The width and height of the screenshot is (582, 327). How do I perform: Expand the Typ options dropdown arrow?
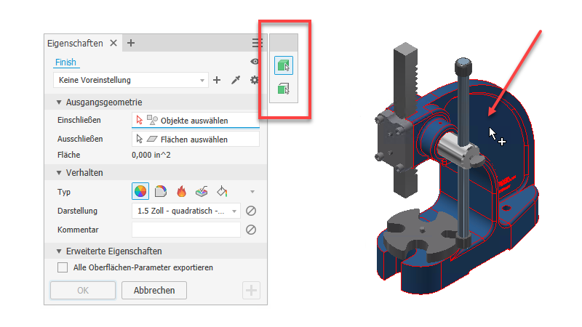(252, 192)
